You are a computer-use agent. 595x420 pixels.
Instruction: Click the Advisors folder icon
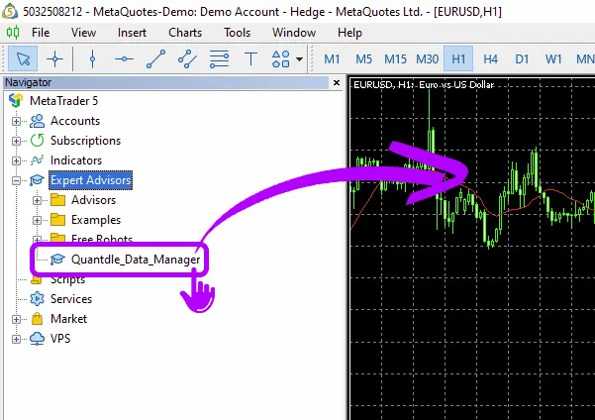(x=58, y=200)
